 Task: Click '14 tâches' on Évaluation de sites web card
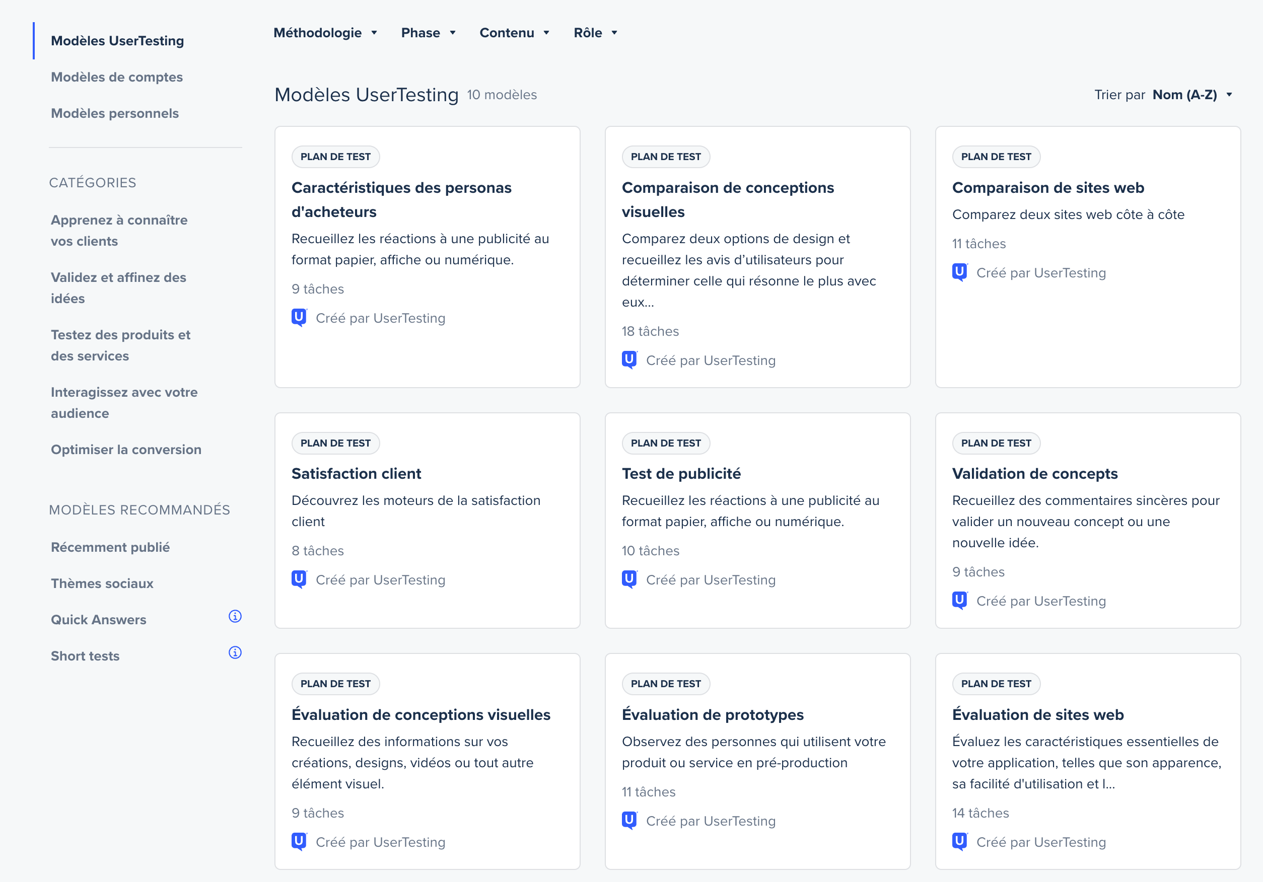pos(980,813)
